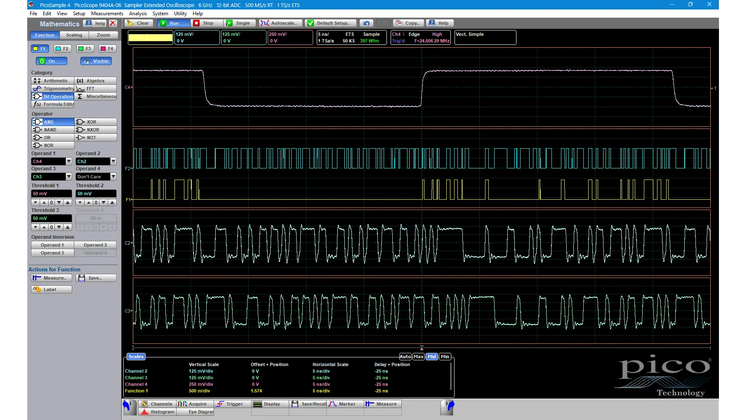This screenshot has width=747, height=420.
Task: Toggle the function On button
Action: point(52,61)
